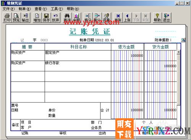The width and height of the screenshot is (191, 140).
Task: Click the magnifier icon beside 附单据数
Action: (183, 40)
